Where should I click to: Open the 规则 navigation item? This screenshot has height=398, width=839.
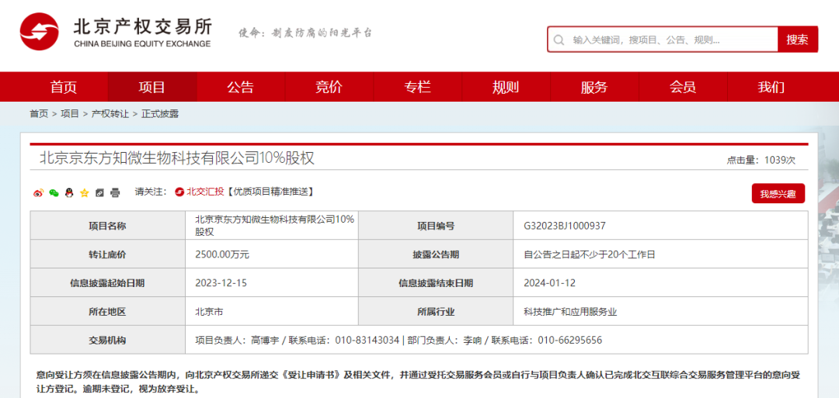(x=506, y=87)
